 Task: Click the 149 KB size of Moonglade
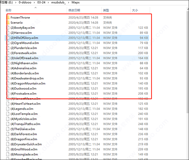click(x=143, y=154)
